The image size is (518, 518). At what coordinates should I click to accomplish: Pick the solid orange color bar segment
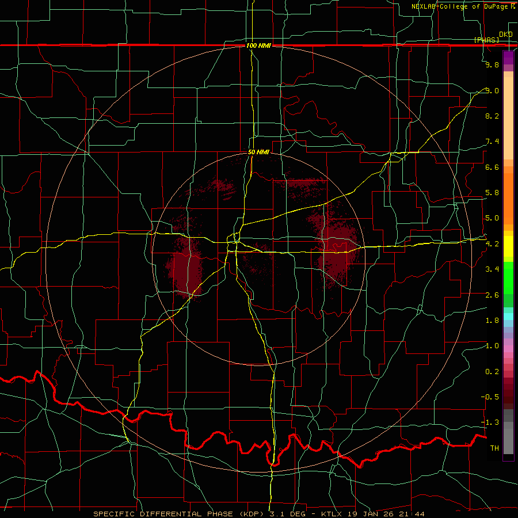point(508,199)
